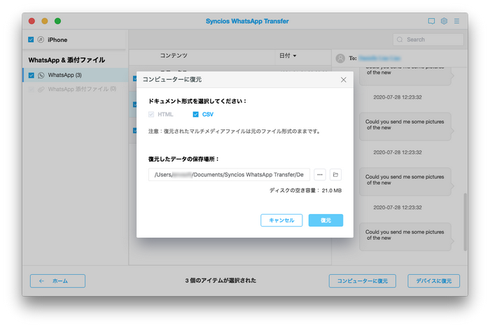The image size is (490, 328).
Task: Sort by 日付 column dropdown arrow
Action: [295, 56]
